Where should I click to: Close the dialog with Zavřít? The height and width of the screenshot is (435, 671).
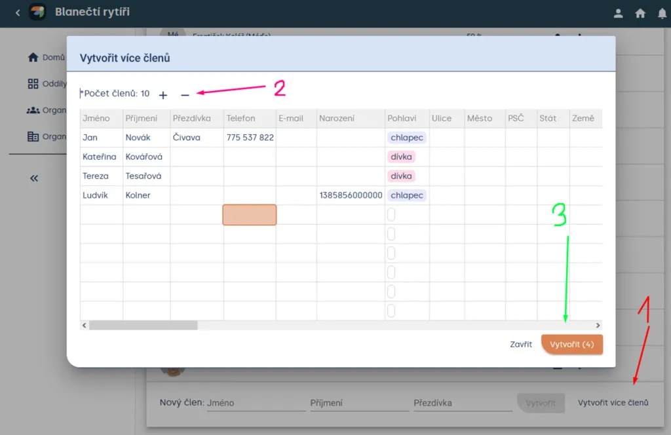click(521, 345)
